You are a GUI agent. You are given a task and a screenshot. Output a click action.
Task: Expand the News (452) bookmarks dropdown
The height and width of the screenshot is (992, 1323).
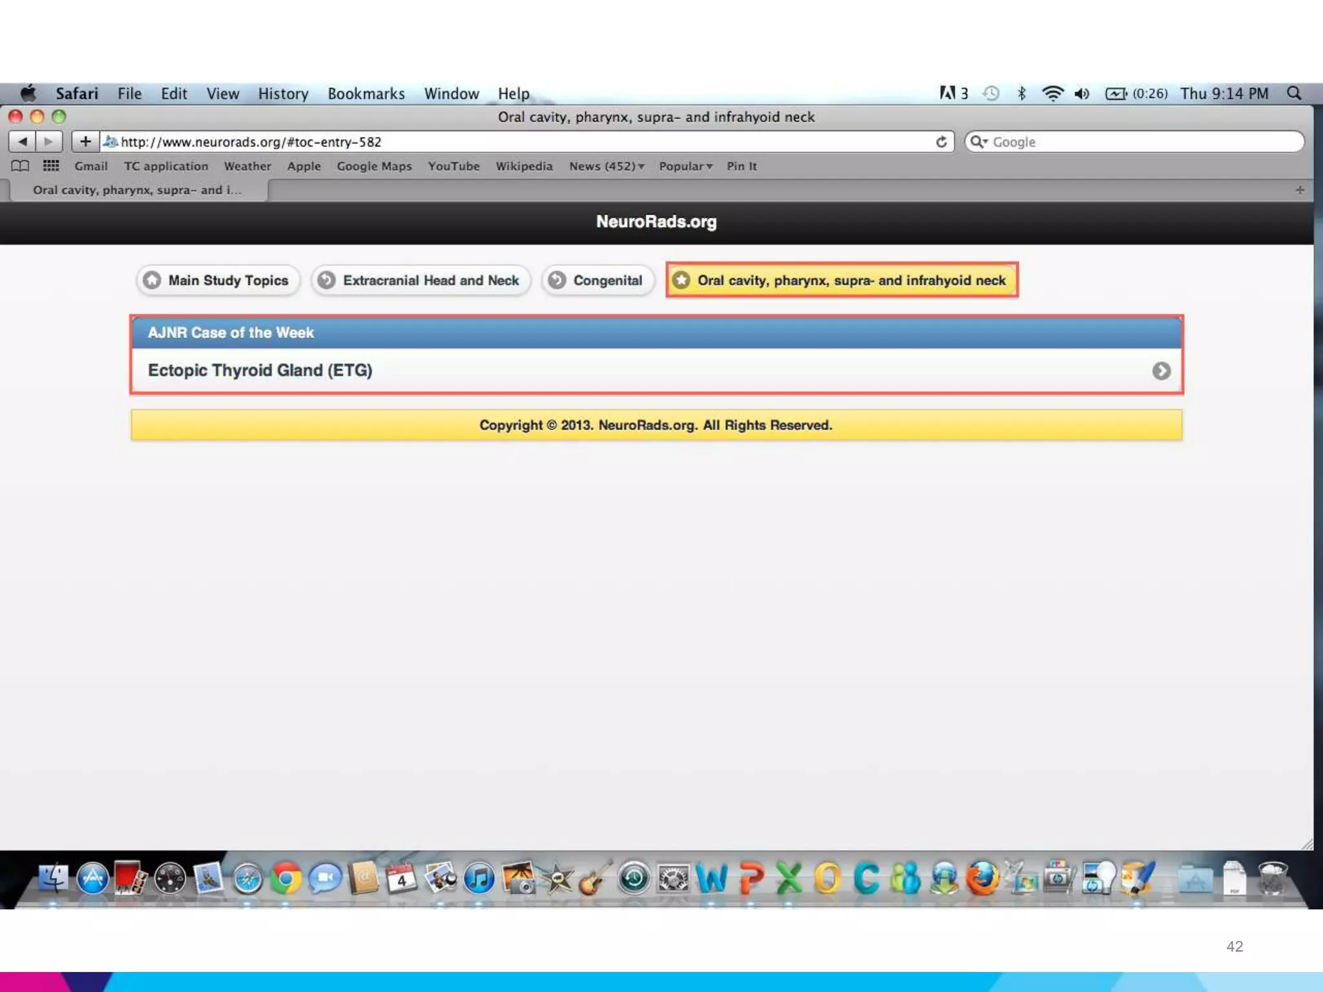pos(607,166)
